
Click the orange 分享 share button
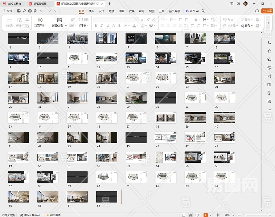pos(267,11)
